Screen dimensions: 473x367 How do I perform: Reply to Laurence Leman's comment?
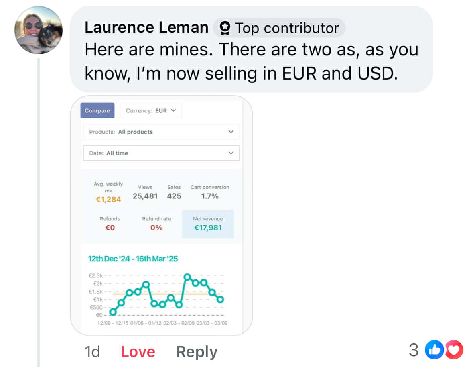pyautogui.click(x=197, y=352)
